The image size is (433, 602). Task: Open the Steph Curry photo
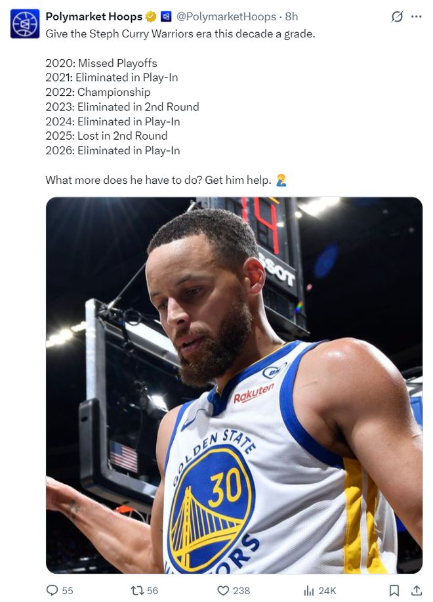click(234, 385)
